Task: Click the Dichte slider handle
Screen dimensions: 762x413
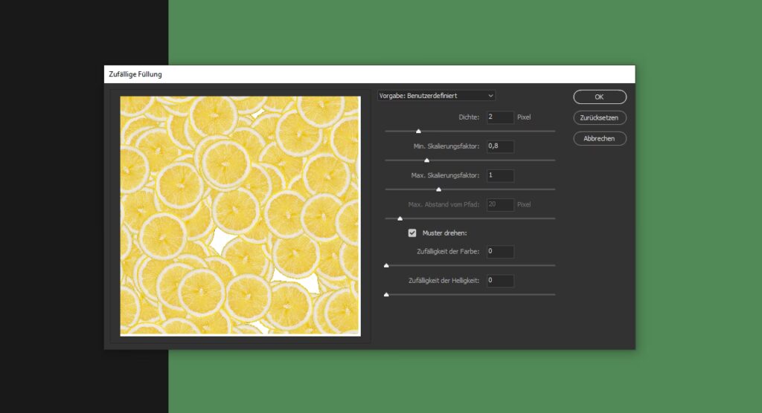Action: [x=418, y=131]
